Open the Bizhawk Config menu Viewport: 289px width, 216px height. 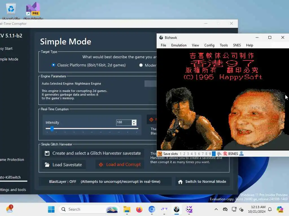pyautogui.click(x=209, y=45)
